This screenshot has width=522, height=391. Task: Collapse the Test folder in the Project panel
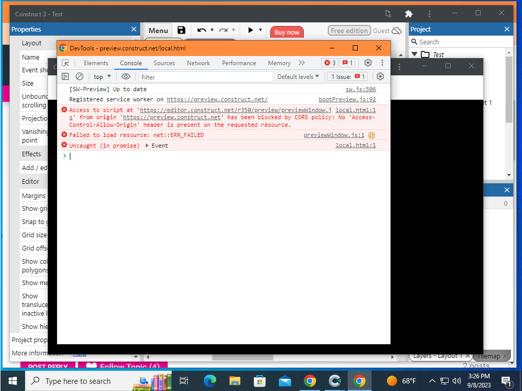414,54
